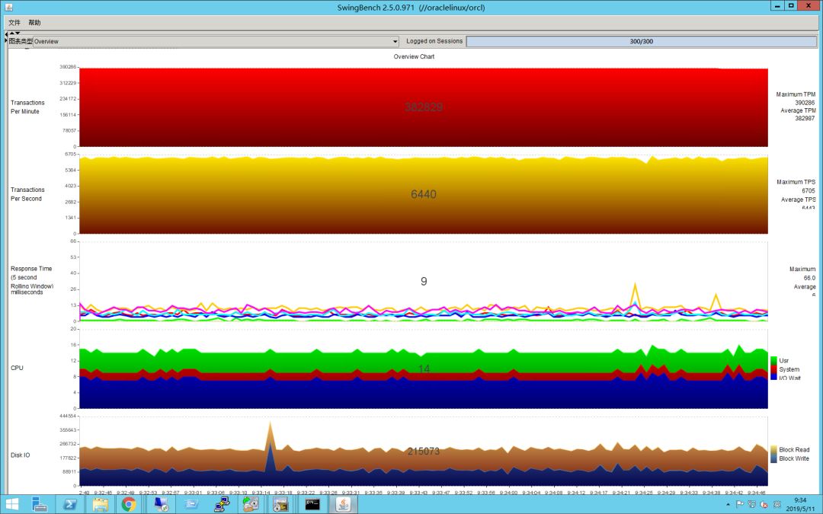Click the Logged on Sessions progress bar
Viewport: 823px width, 514px height.
point(641,41)
